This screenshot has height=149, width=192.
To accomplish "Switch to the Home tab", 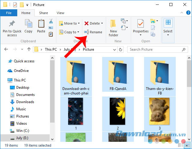I will click(x=26, y=13).
